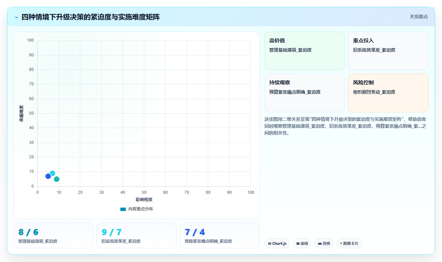442x262 pixels.
Task: Click the 内容重点分布 legend label
Action: pyautogui.click(x=141, y=209)
